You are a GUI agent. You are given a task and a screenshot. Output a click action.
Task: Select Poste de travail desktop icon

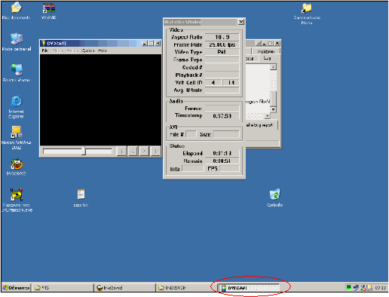pos(17,39)
